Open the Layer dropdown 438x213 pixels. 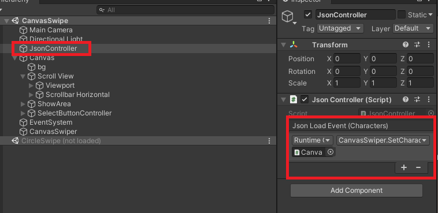(x=413, y=28)
